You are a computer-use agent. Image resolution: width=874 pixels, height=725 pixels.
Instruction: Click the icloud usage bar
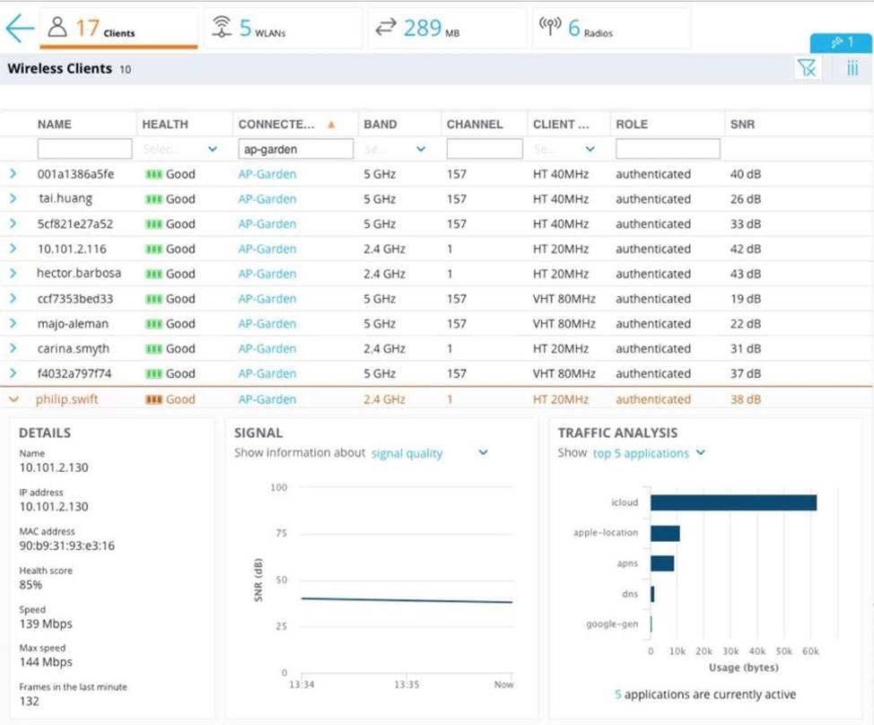pos(733,502)
